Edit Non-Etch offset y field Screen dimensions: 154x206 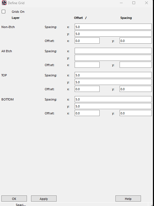pos(136,41)
